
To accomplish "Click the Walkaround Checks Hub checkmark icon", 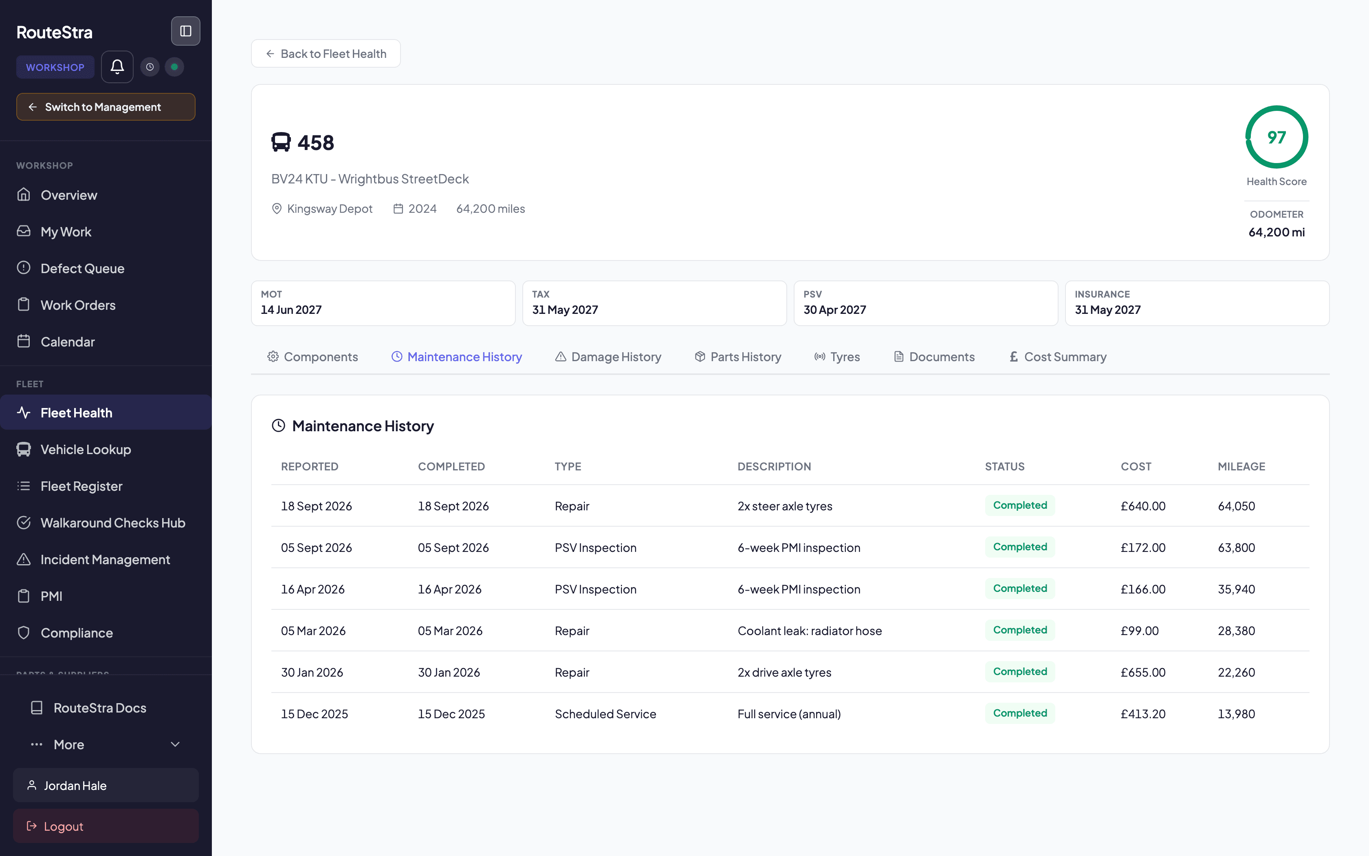I will (x=24, y=523).
